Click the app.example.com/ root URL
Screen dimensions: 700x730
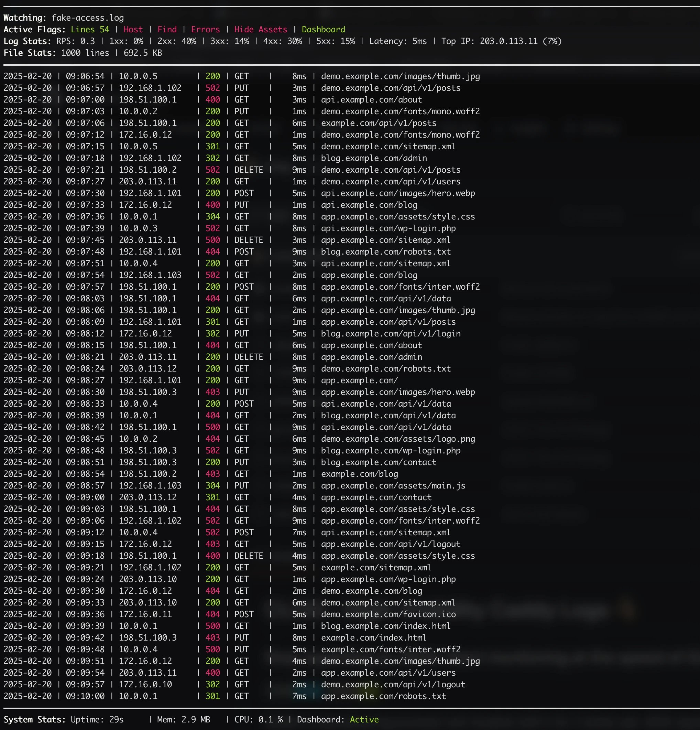(360, 380)
